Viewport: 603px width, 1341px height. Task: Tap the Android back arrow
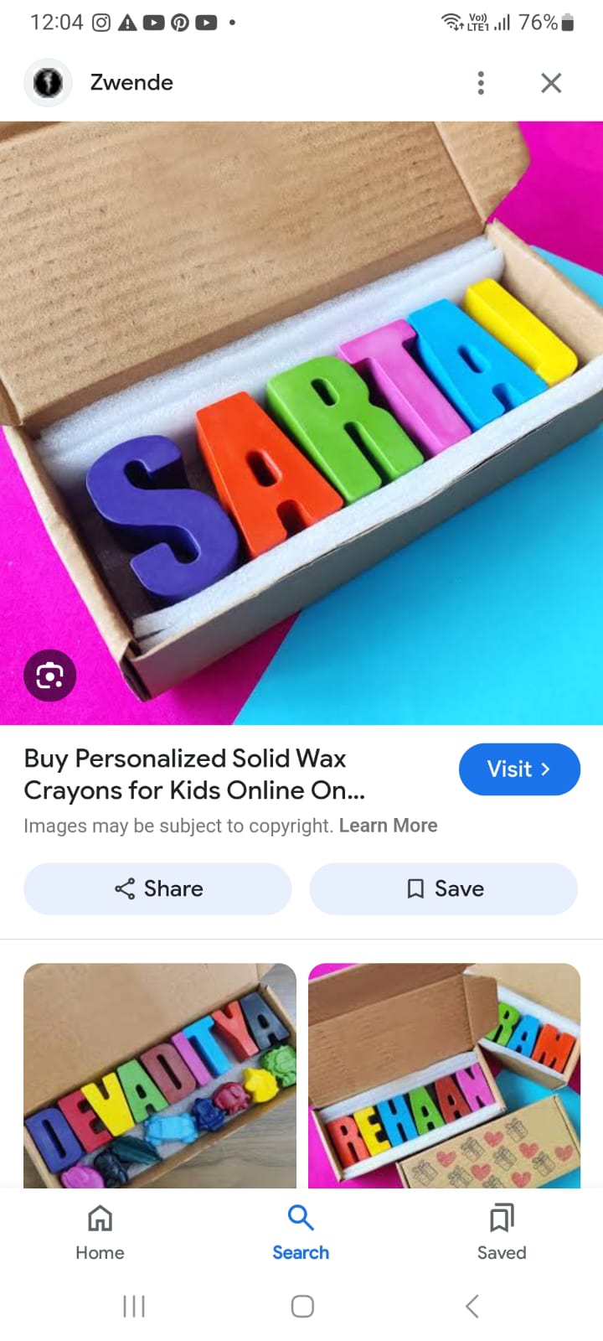pyautogui.click(x=472, y=1306)
